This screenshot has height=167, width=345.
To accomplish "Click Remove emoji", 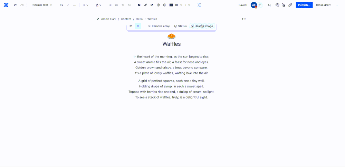I will click(159, 26).
